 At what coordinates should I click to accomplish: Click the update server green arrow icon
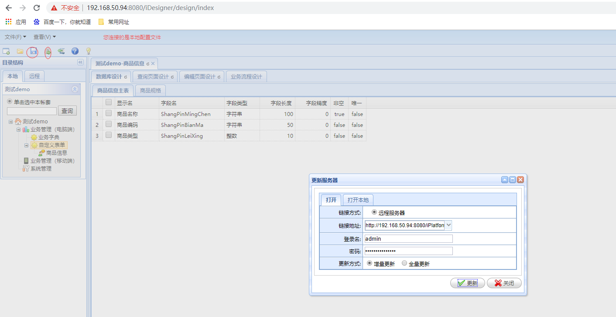pyautogui.click(x=48, y=51)
